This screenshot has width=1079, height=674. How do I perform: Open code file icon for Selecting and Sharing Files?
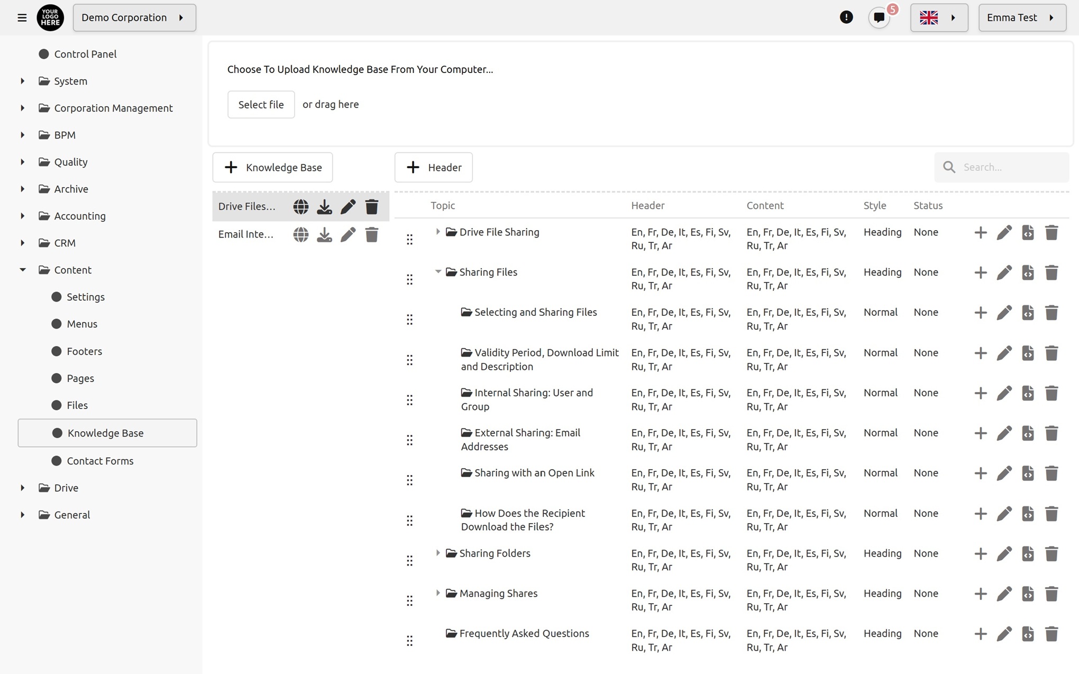coord(1028,313)
